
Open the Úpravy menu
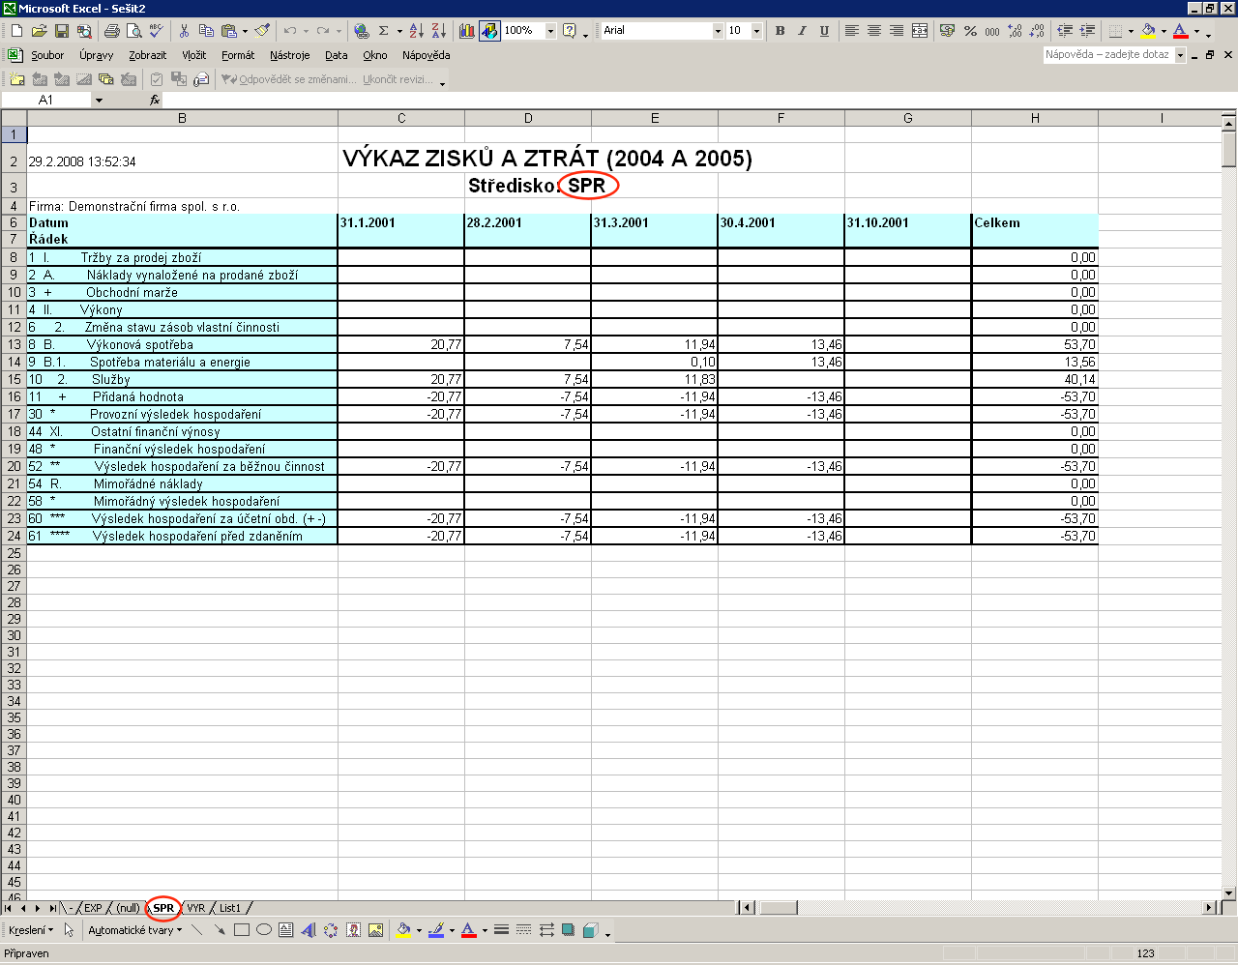pyautogui.click(x=97, y=55)
